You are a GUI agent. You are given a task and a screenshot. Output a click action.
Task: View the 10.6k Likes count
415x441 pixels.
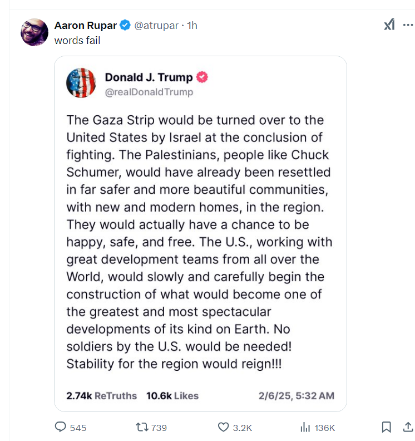coord(172,396)
